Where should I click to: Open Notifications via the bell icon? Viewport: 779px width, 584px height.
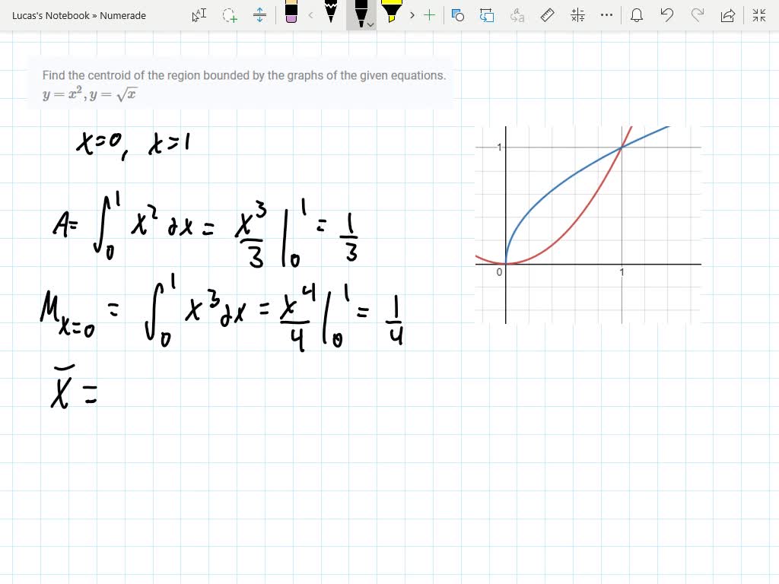(637, 15)
